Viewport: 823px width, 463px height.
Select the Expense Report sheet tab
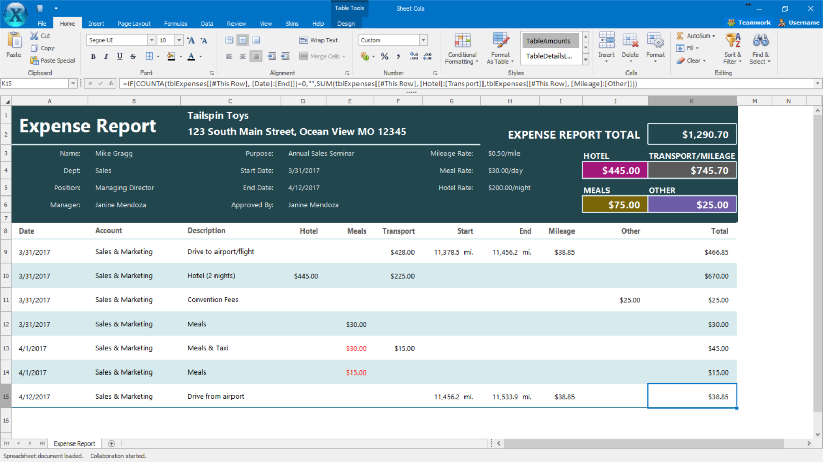click(x=74, y=443)
